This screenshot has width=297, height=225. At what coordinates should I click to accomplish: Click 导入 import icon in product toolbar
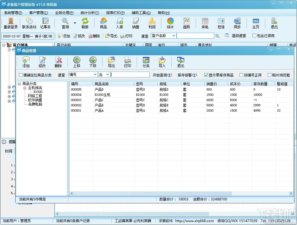click(x=162, y=62)
